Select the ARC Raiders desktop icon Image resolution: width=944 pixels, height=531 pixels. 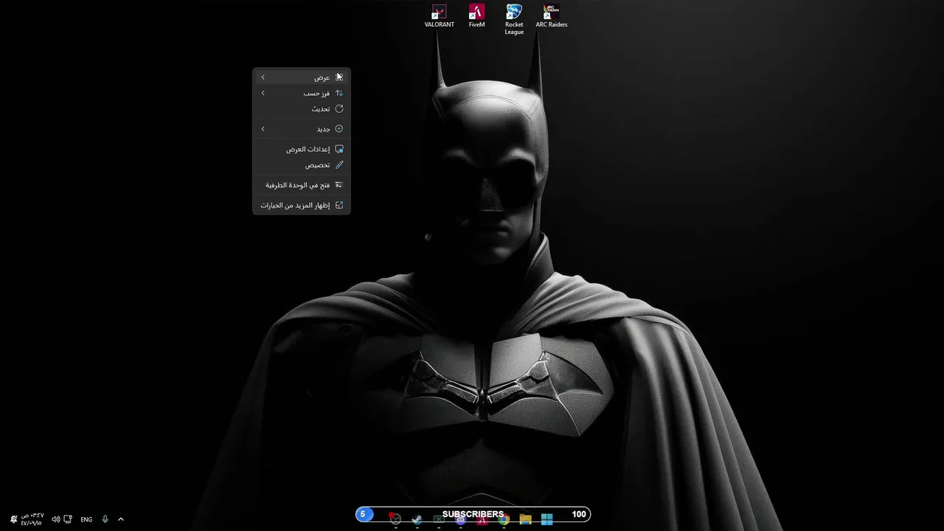(551, 16)
